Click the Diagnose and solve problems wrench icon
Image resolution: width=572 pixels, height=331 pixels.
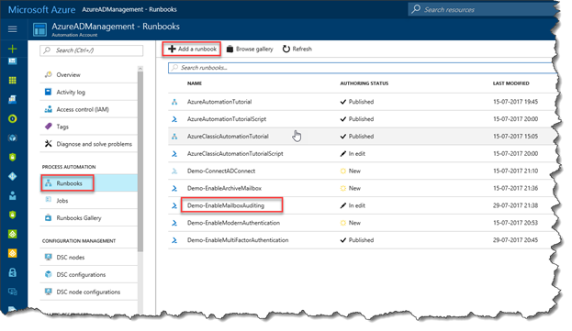[48, 144]
